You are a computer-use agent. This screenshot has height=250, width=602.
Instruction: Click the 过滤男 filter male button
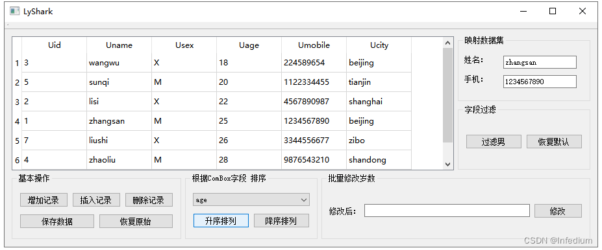494,141
